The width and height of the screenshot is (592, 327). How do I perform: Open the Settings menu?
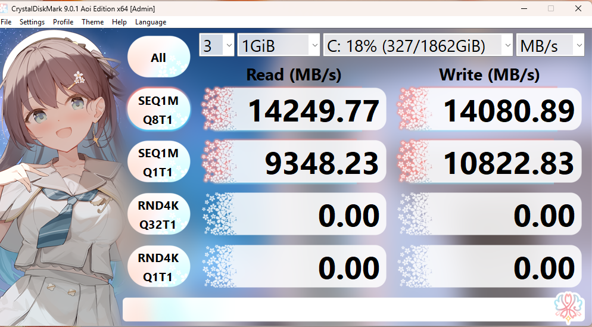[32, 22]
